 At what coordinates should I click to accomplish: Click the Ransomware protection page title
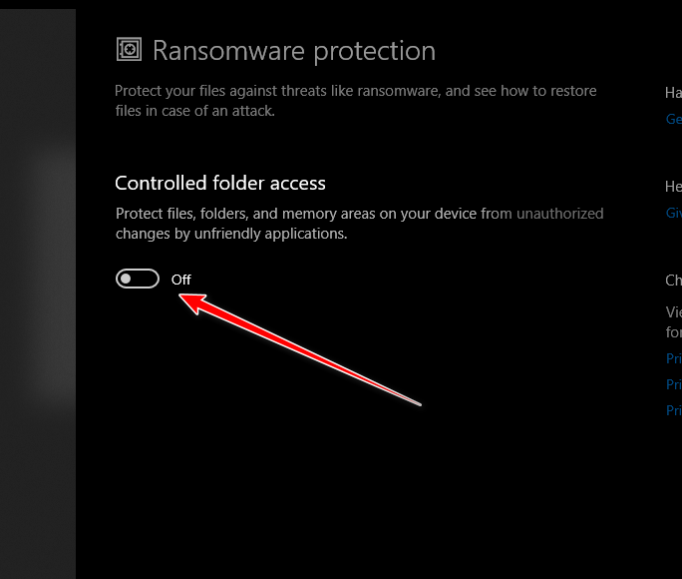[293, 51]
